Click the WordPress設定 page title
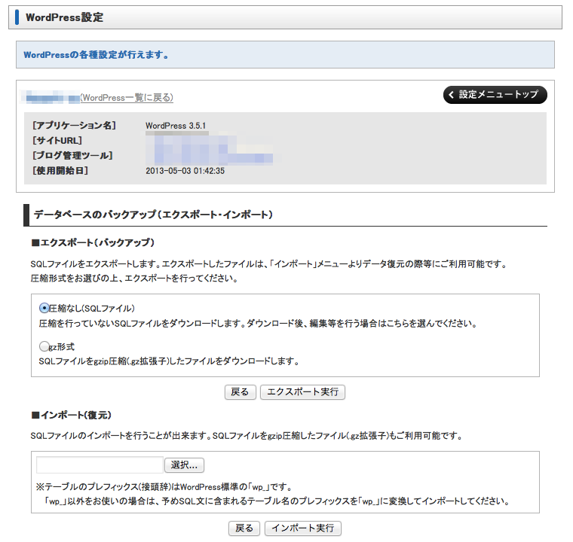The height and width of the screenshot is (542, 573). pyautogui.click(x=64, y=17)
